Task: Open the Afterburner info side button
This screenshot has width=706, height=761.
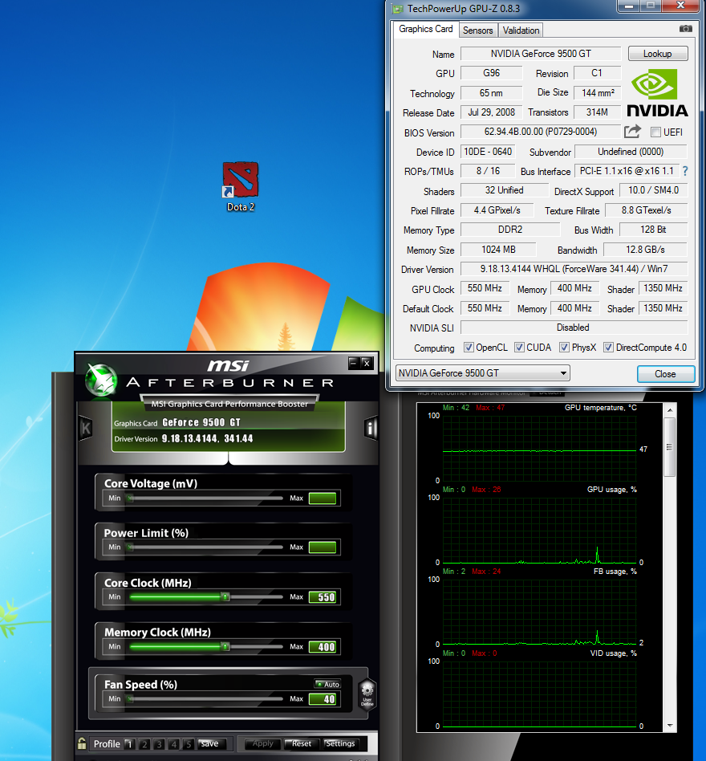Action: coord(371,428)
